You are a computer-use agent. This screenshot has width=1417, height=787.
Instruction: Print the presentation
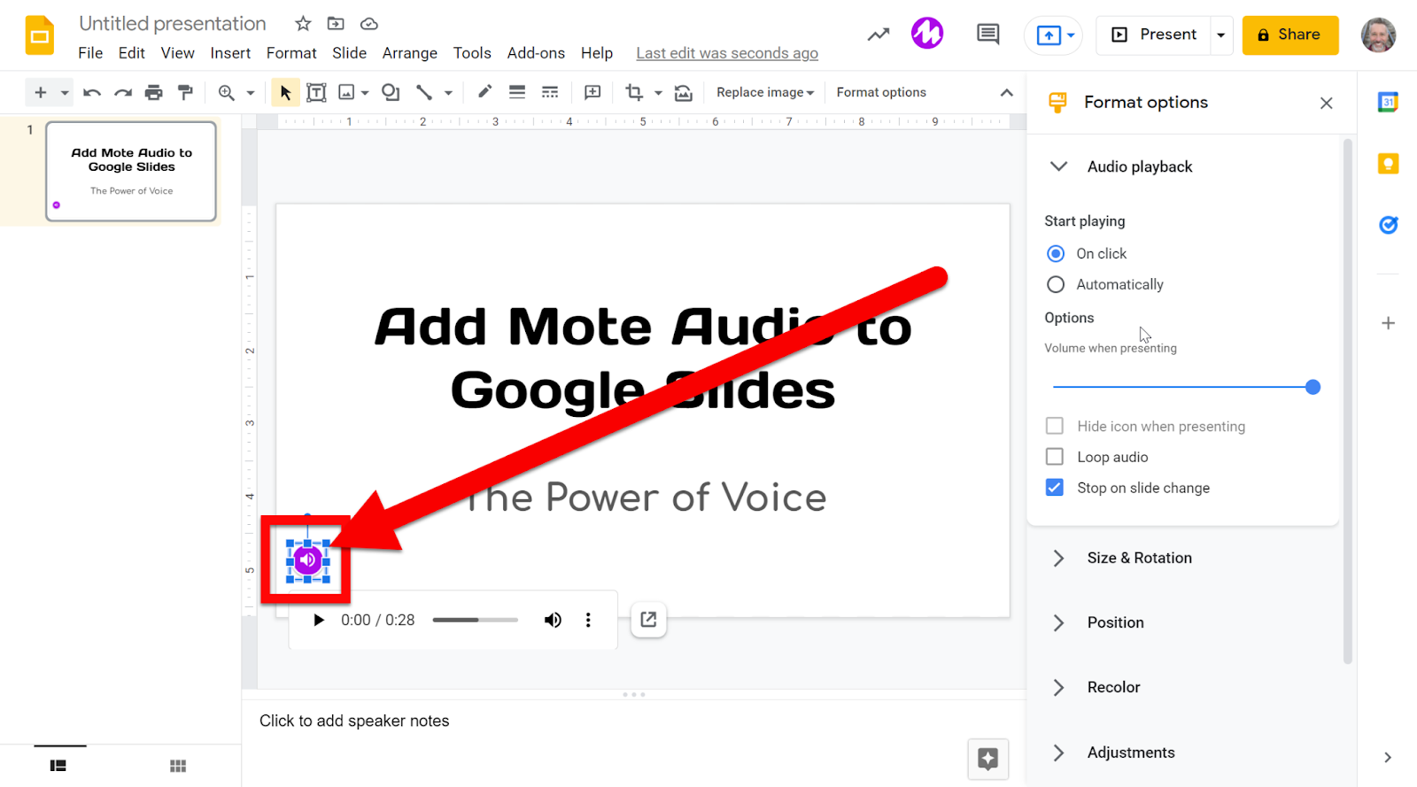(x=154, y=92)
